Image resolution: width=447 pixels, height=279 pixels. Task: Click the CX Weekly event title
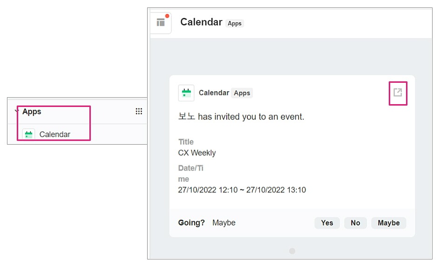point(197,153)
